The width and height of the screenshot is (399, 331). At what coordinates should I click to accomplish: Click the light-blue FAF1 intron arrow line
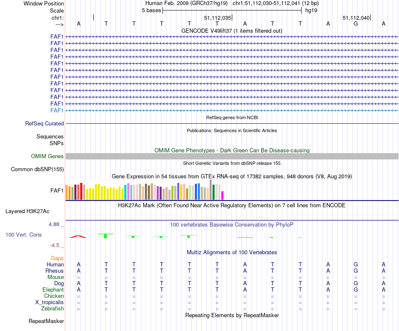(x=232, y=111)
